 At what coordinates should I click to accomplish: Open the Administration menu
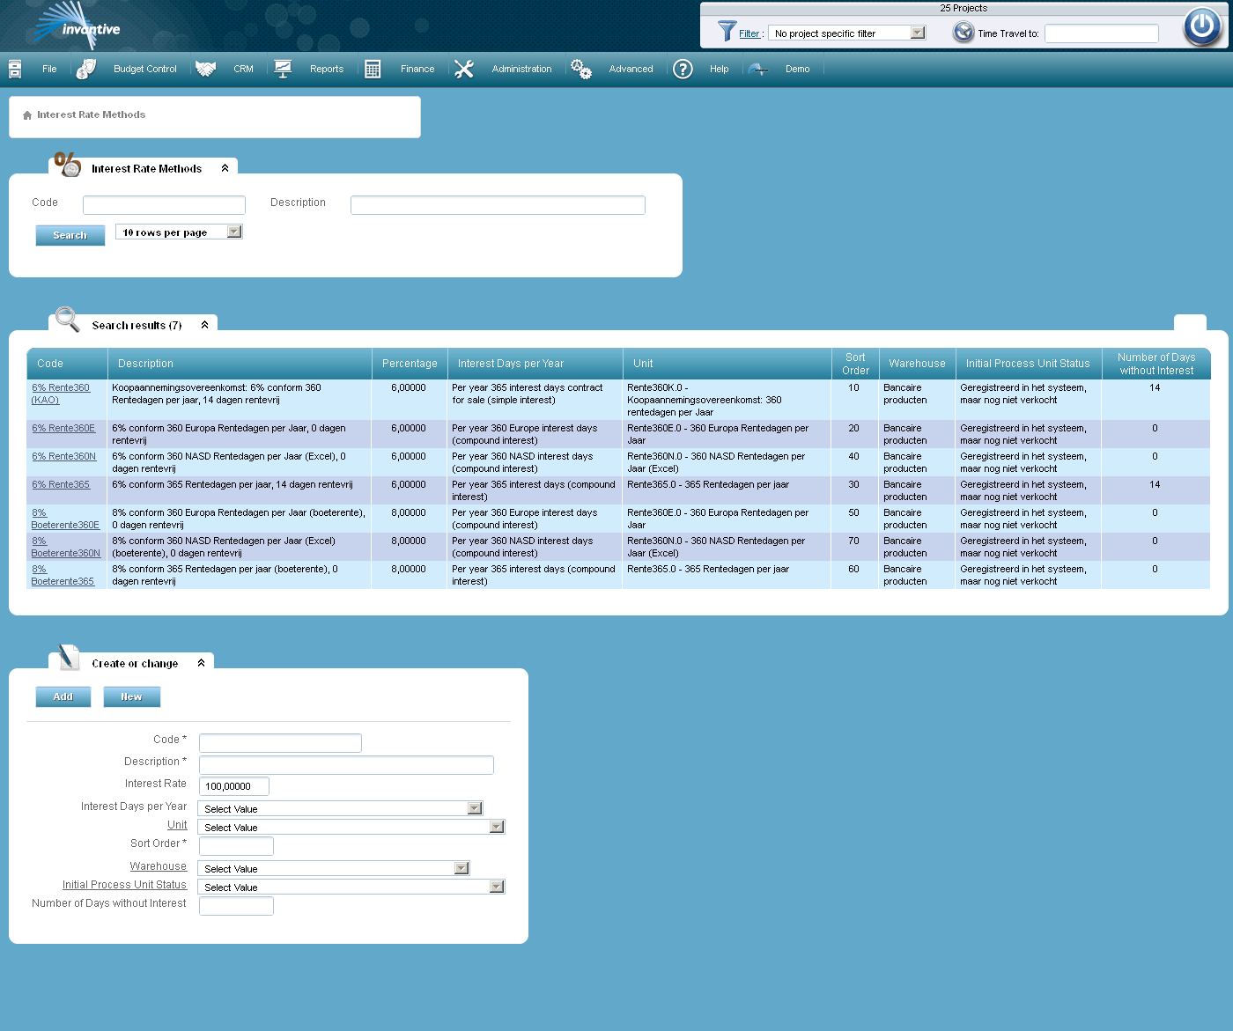click(521, 69)
